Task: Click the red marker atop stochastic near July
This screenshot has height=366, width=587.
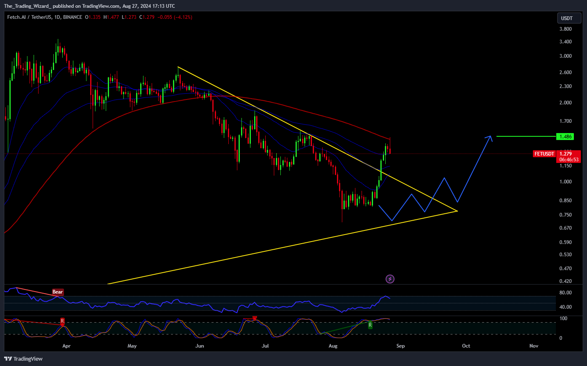Action: coord(255,318)
